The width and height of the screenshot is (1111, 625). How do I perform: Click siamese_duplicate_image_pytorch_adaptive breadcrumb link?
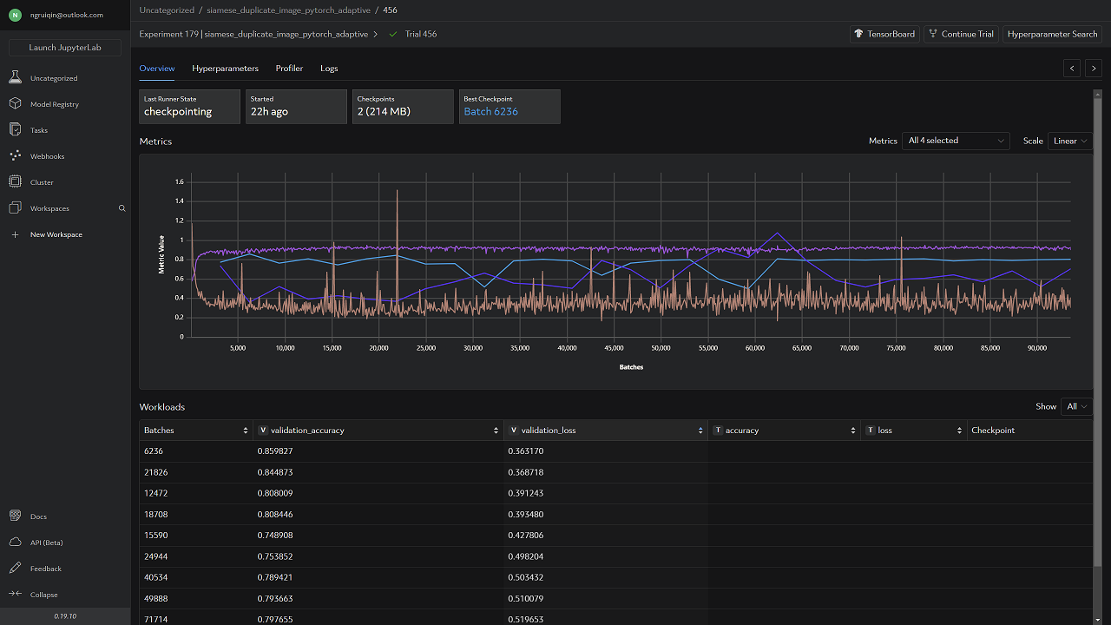[288, 10]
